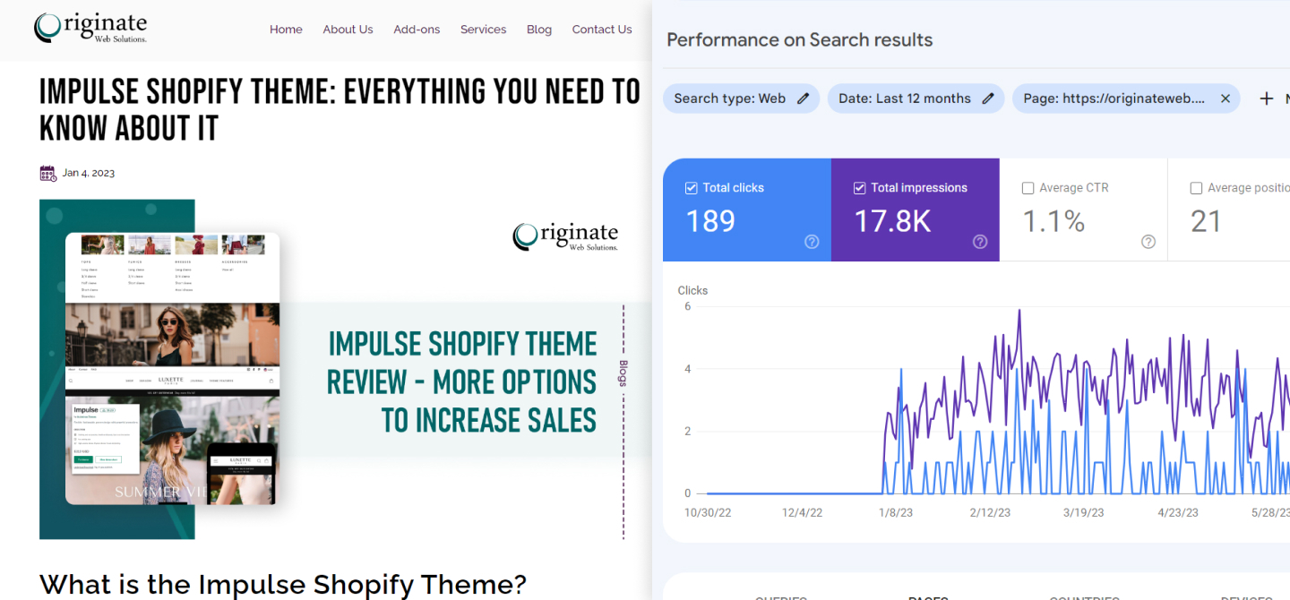Click the 189 total clicks value
Screen dimensions: 1290x600
(x=710, y=221)
